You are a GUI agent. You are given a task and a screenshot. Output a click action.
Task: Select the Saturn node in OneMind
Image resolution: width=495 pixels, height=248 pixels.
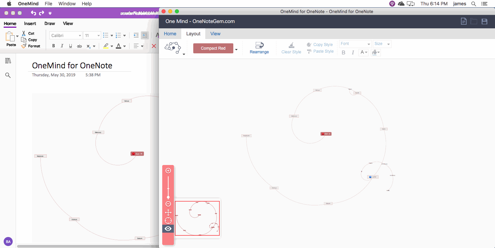point(328,203)
